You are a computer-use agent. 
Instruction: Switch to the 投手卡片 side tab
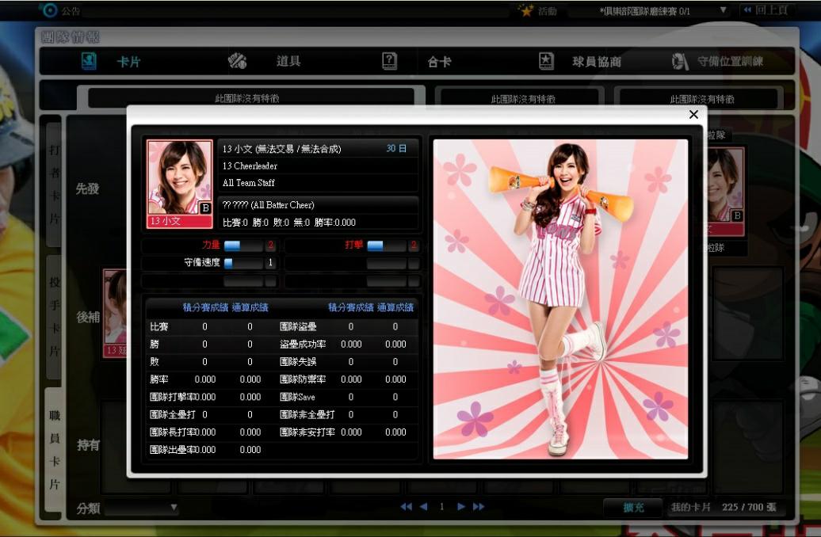[53, 316]
